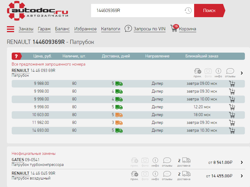
Task: Click the red question mark above the price table
Action: click(x=17, y=56)
